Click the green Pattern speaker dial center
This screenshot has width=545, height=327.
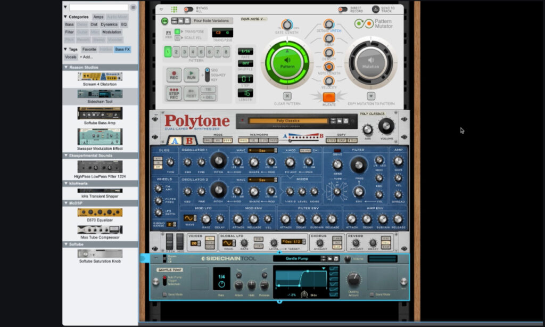287,63
